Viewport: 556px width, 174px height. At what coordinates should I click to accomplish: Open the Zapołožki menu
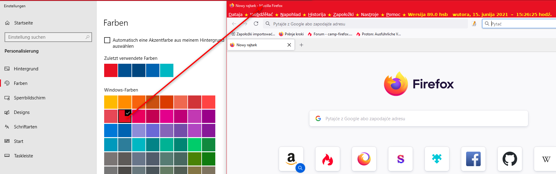click(x=343, y=14)
